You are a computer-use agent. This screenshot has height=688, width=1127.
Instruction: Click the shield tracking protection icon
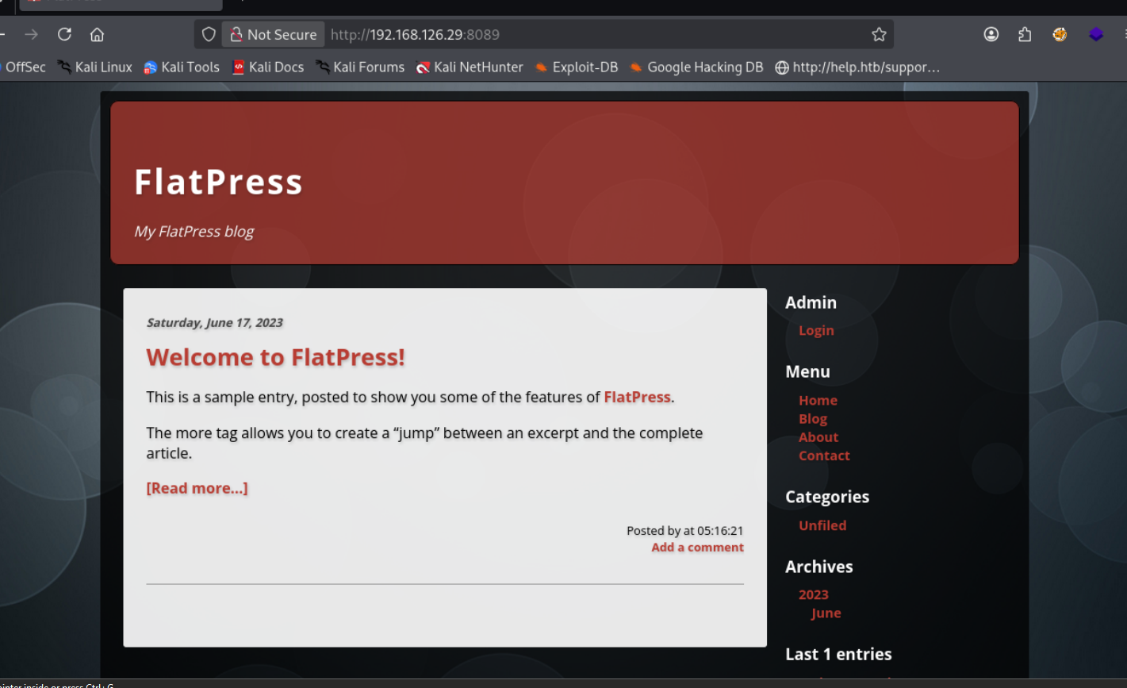tap(209, 34)
